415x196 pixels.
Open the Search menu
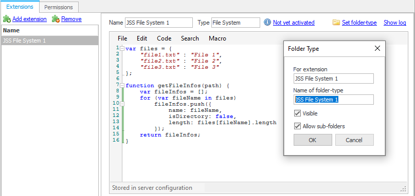[x=190, y=38]
